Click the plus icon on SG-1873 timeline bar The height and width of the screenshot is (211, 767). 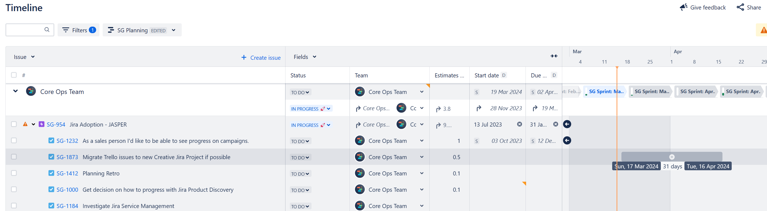[x=672, y=157]
